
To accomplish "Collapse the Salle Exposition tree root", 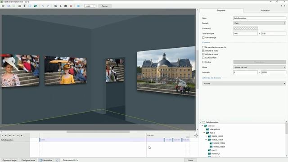I will pos(201,122).
